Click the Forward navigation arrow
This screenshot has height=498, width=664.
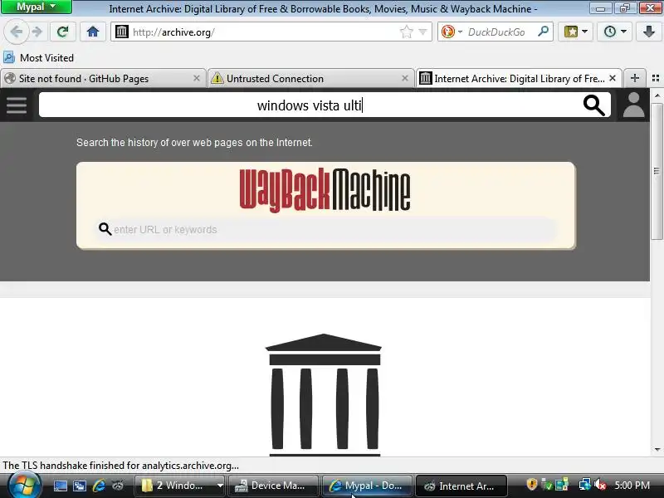click(x=37, y=32)
